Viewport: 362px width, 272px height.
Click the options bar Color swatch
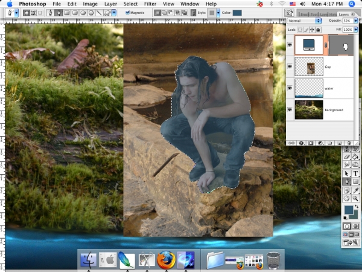coord(237,13)
